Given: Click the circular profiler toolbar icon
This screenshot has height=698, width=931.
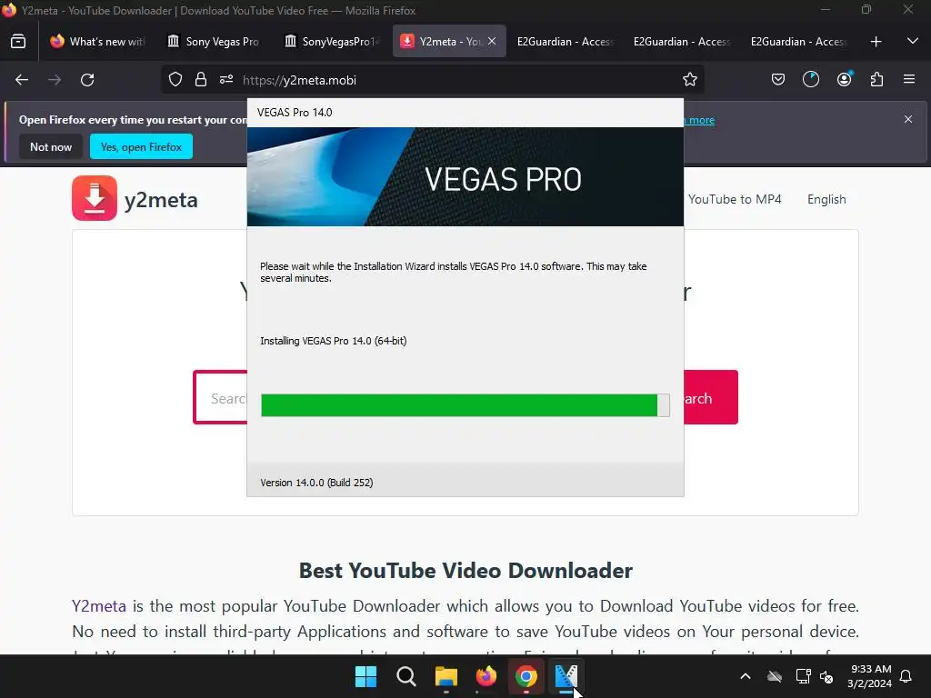Looking at the screenshot, I should coord(810,80).
